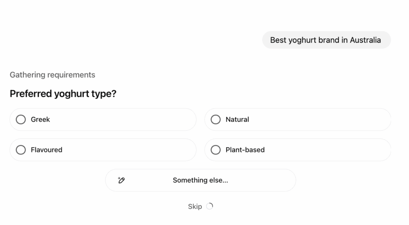
Task: Click the loading spinner beside Skip
Action: click(x=210, y=206)
